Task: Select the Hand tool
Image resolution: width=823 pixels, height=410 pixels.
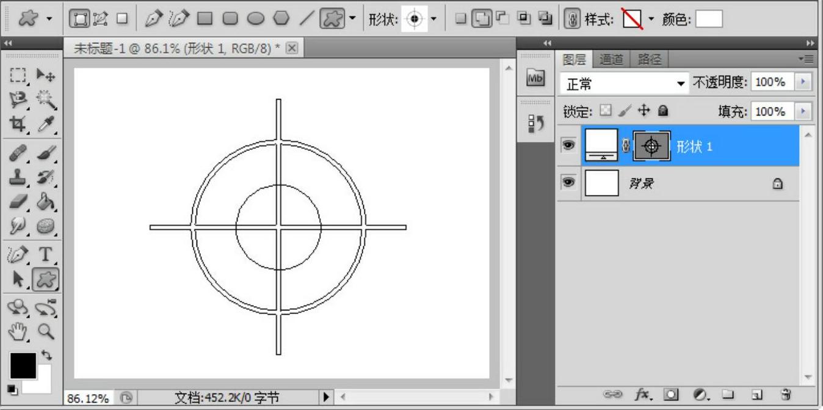Action: point(18,332)
